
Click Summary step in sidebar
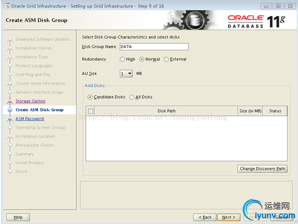(x=25, y=154)
